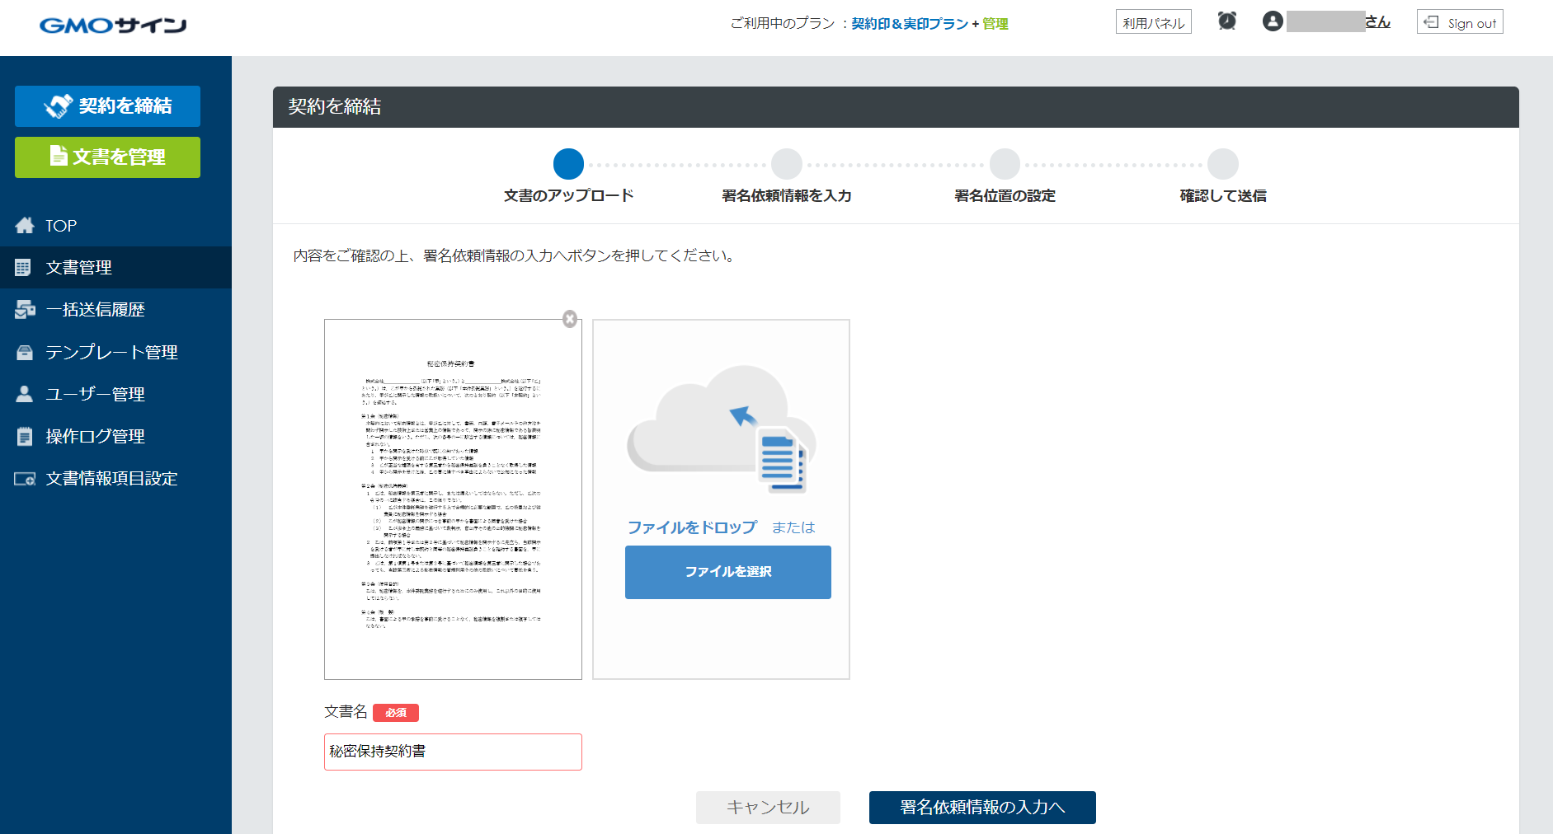Click the bulk send history icon
Image resolution: width=1553 pixels, height=834 pixels.
pos(25,310)
